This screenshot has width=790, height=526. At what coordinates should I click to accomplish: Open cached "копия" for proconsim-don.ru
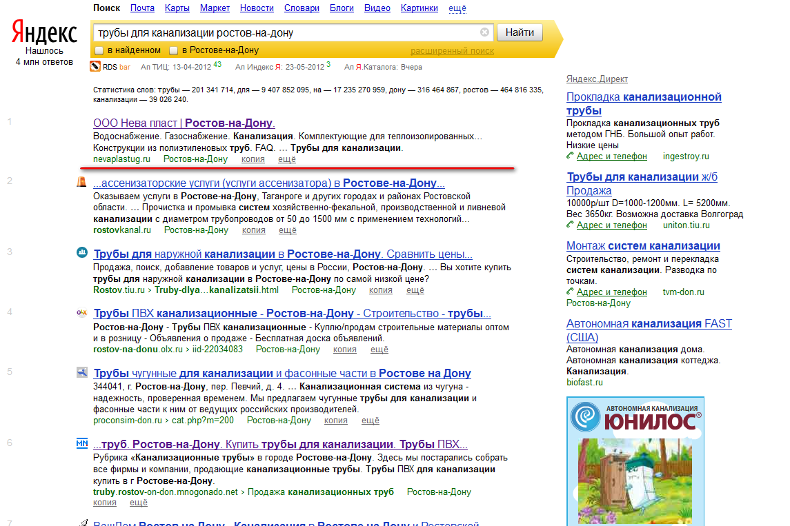click(335, 421)
